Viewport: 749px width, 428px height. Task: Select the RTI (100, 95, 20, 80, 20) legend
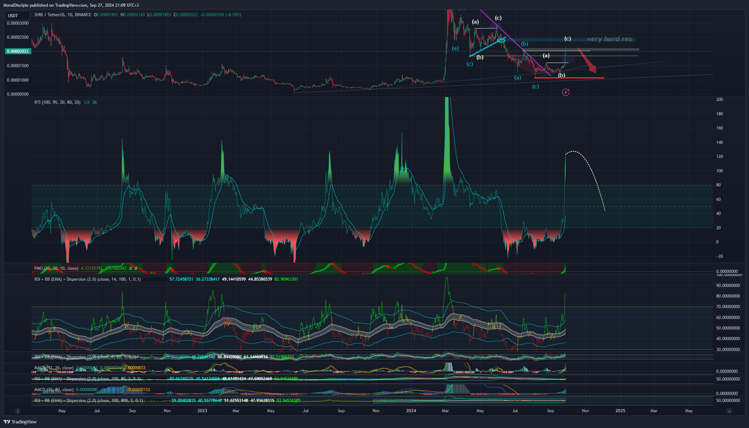coord(57,102)
